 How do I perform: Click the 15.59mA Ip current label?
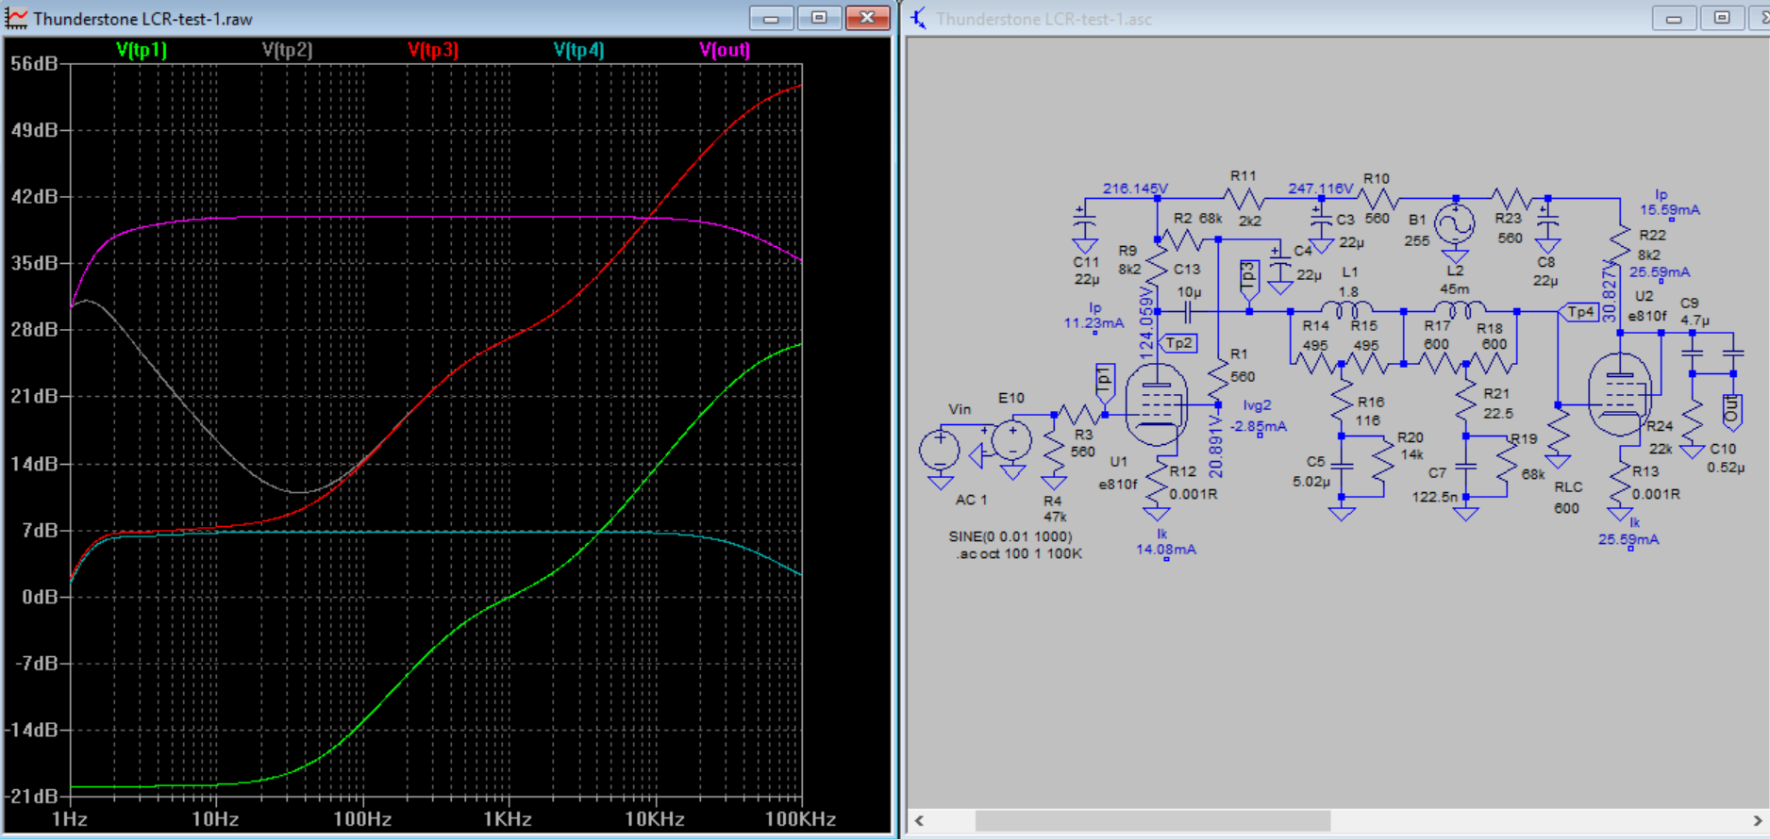coord(1670,210)
